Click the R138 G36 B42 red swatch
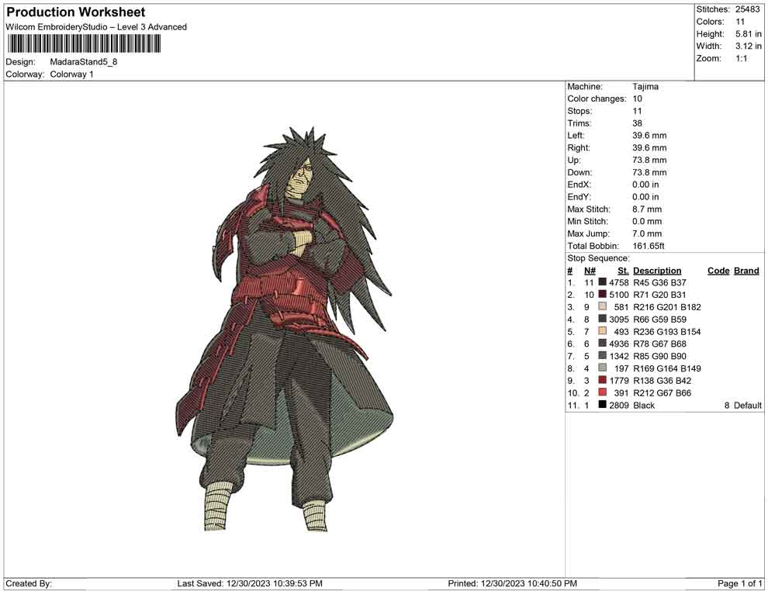The height and width of the screenshot is (591, 768). 603,380
